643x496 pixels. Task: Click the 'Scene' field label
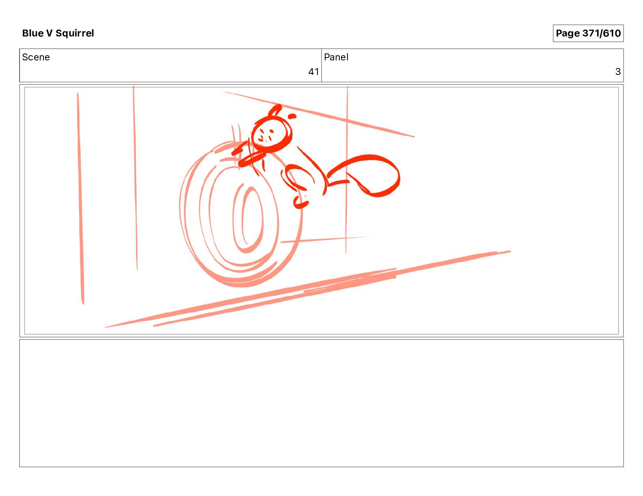pos(36,57)
